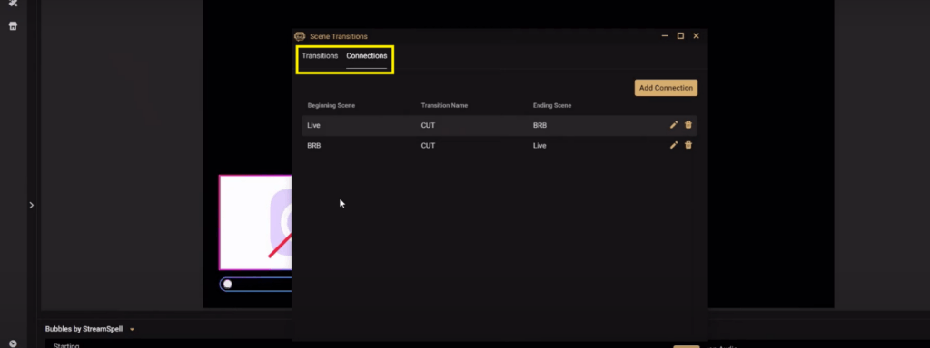The width and height of the screenshot is (930, 348).
Task: Click the Add Connection button
Action: (x=666, y=88)
